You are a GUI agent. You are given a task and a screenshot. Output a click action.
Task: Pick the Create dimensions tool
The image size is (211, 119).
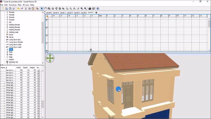[60, 9]
